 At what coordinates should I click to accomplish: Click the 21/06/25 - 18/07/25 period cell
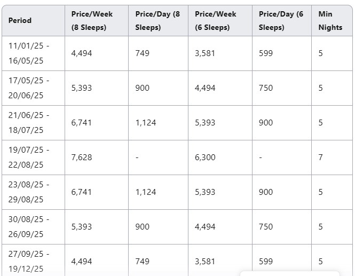[33, 123]
